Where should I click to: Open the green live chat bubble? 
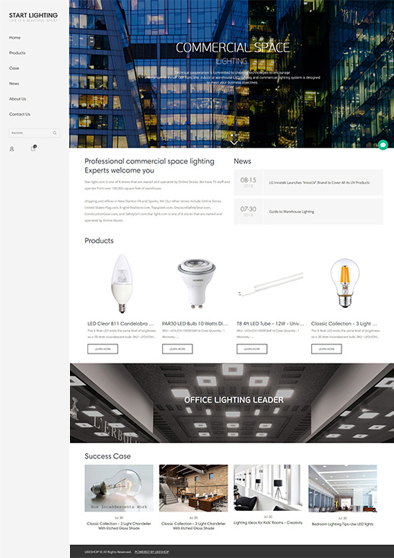383,145
